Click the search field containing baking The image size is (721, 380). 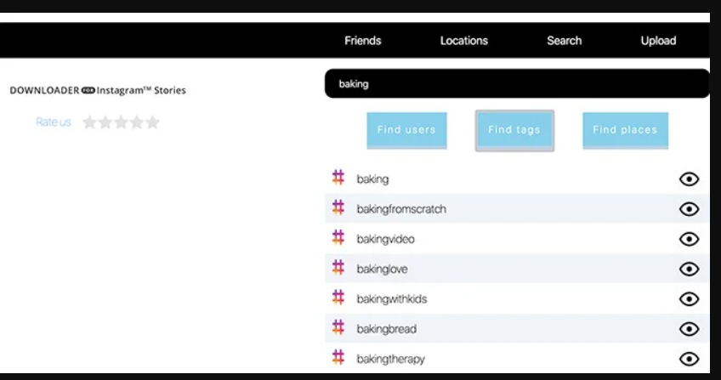516,84
